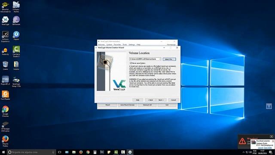The width and height of the screenshot is (275, 155).
Task: Close the Warning notification popup
Action: pos(272,136)
